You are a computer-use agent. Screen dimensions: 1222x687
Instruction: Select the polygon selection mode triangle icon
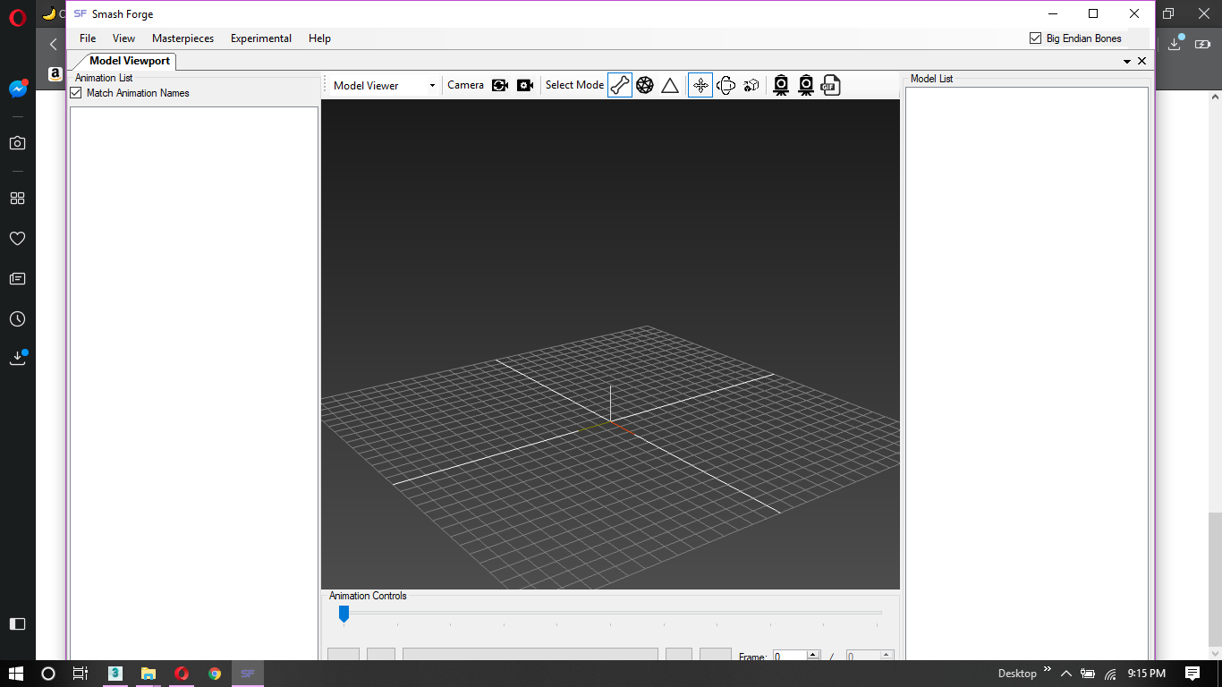point(670,84)
